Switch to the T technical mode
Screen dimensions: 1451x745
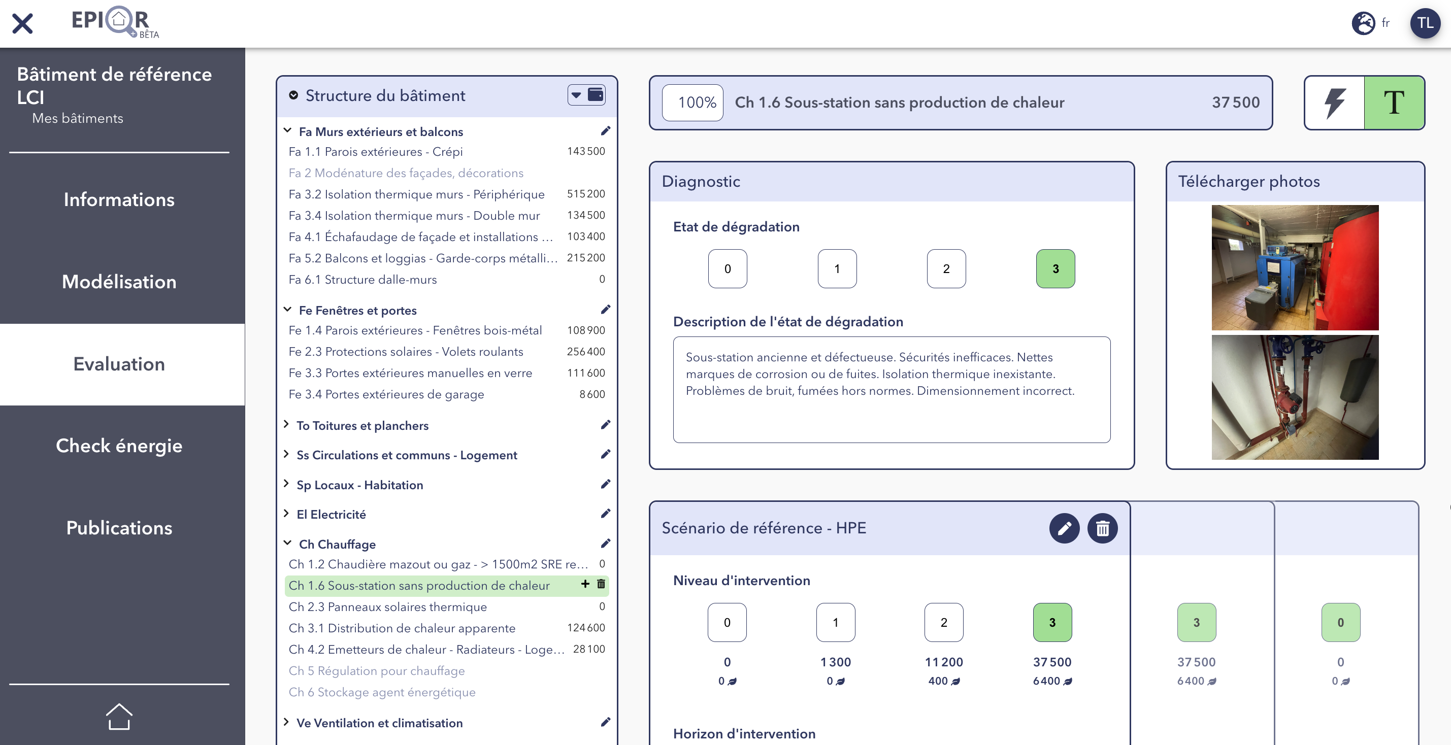click(1394, 103)
